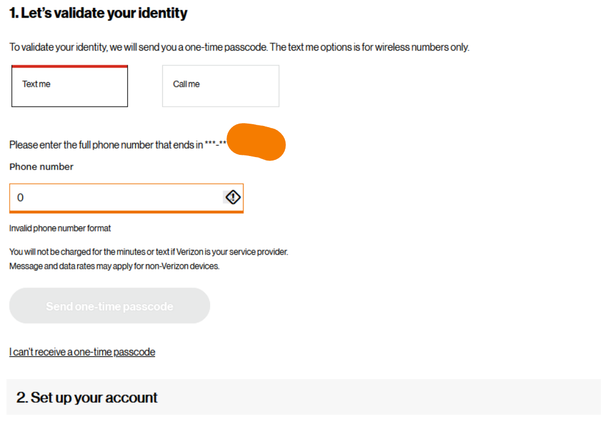The image size is (613, 439).
Task: Click the red top border of Text me
Action: pyautogui.click(x=69, y=66)
